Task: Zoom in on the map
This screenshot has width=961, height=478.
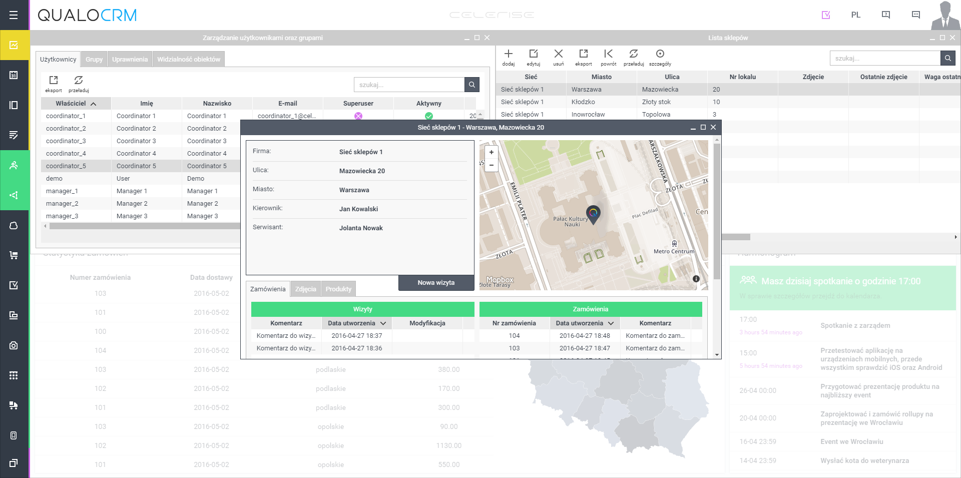Action: (492, 152)
